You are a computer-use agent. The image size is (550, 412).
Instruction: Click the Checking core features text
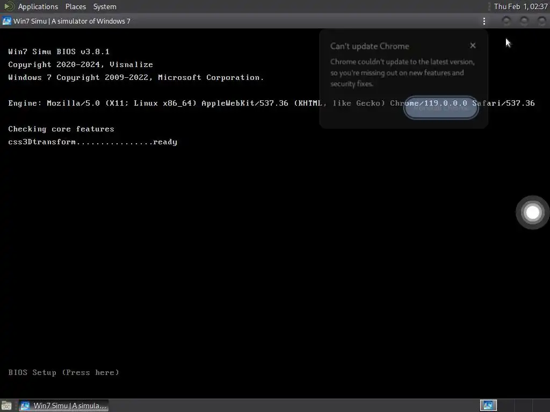(61, 129)
